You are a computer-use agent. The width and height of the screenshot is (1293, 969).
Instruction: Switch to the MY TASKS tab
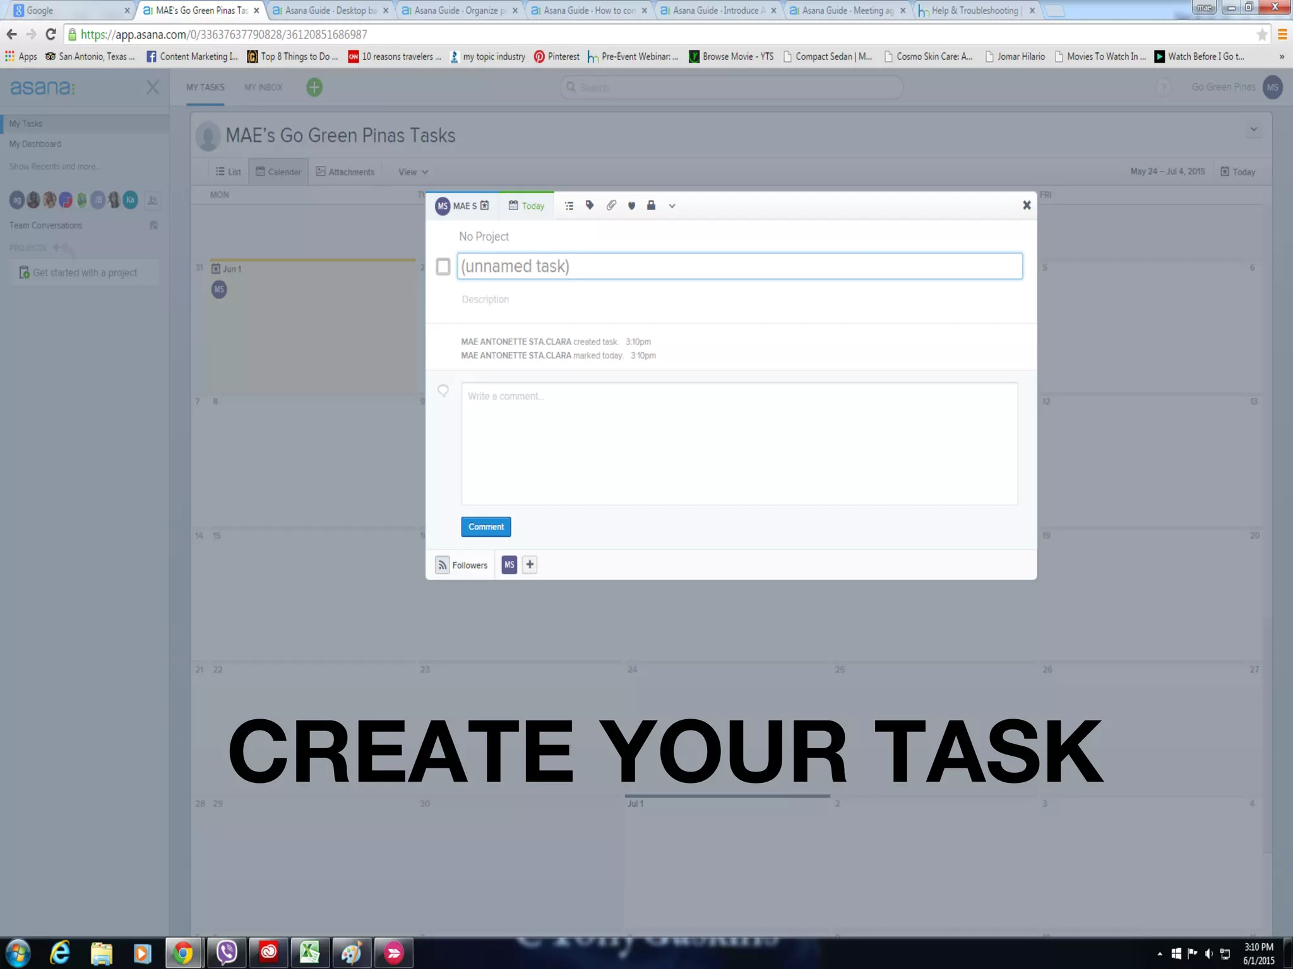(x=205, y=87)
